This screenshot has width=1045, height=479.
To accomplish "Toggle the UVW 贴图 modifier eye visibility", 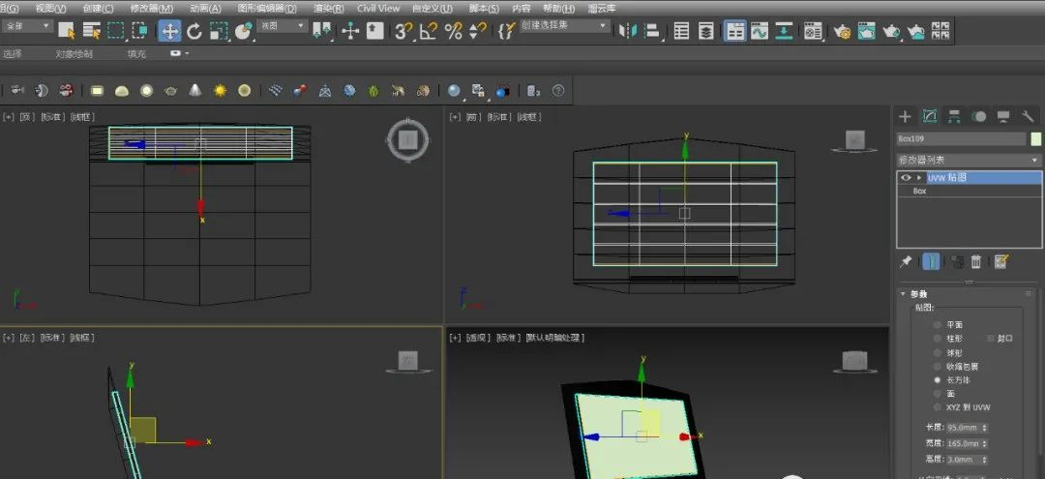I will [x=905, y=178].
